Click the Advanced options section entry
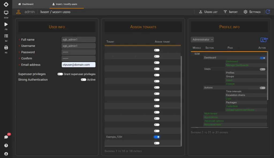Viewport: 274px width, 158px height. click(214, 121)
